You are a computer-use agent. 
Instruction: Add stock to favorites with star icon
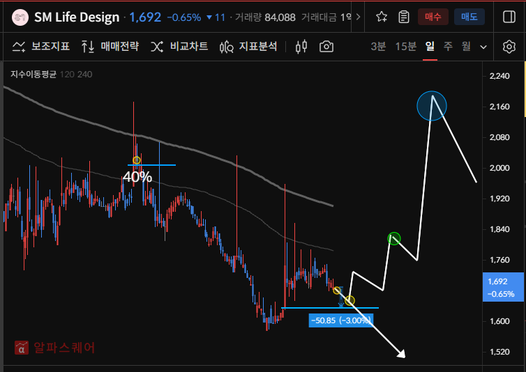point(382,17)
